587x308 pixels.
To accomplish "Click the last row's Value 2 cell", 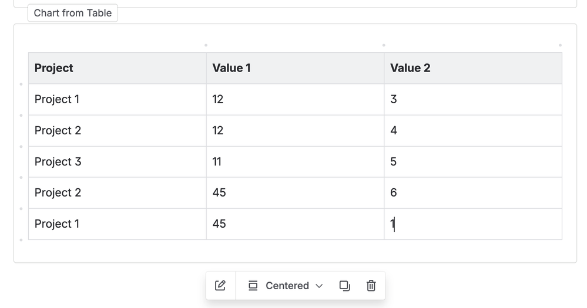I will pyautogui.click(x=473, y=224).
